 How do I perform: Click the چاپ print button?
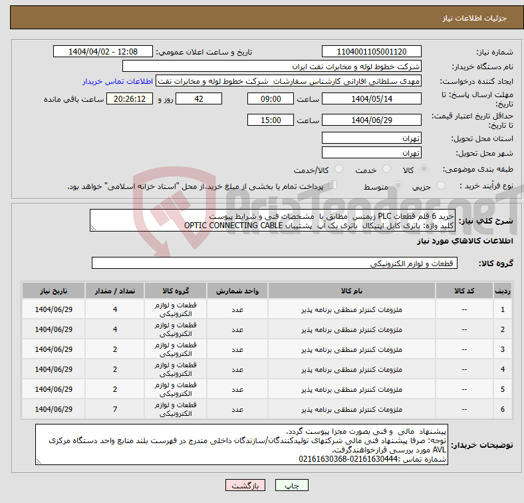click(x=292, y=485)
